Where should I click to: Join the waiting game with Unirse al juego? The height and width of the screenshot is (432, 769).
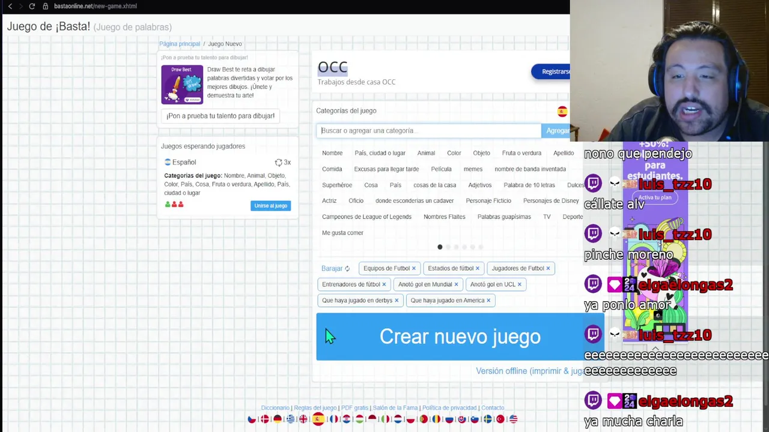pos(270,206)
